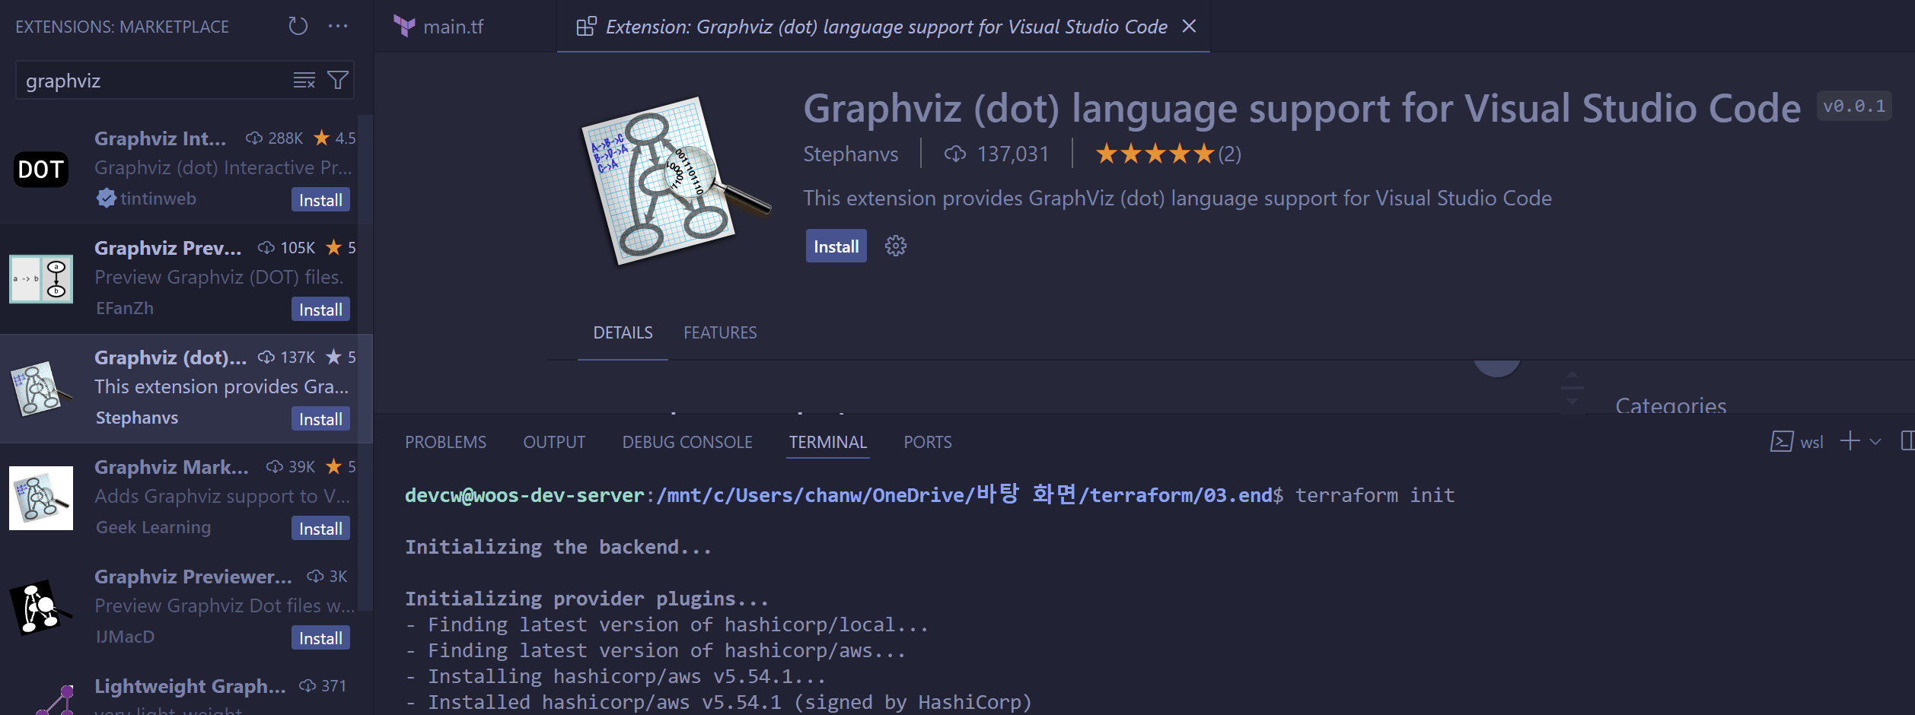Click the EXTENSIONS: MARKETPLACE view title
Viewport: 1915px width, 715px height.
tap(122, 27)
